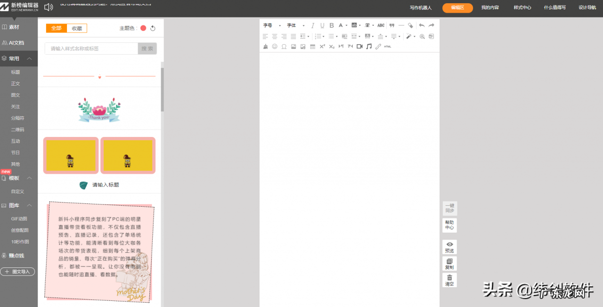Screen dimensions: 603x307
Task: Open the 字号 font size dropdown
Action: tap(272, 25)
